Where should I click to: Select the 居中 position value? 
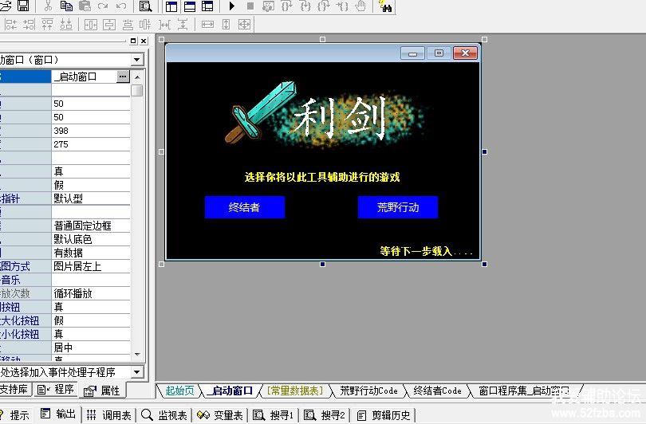click(x=91, y=347)
